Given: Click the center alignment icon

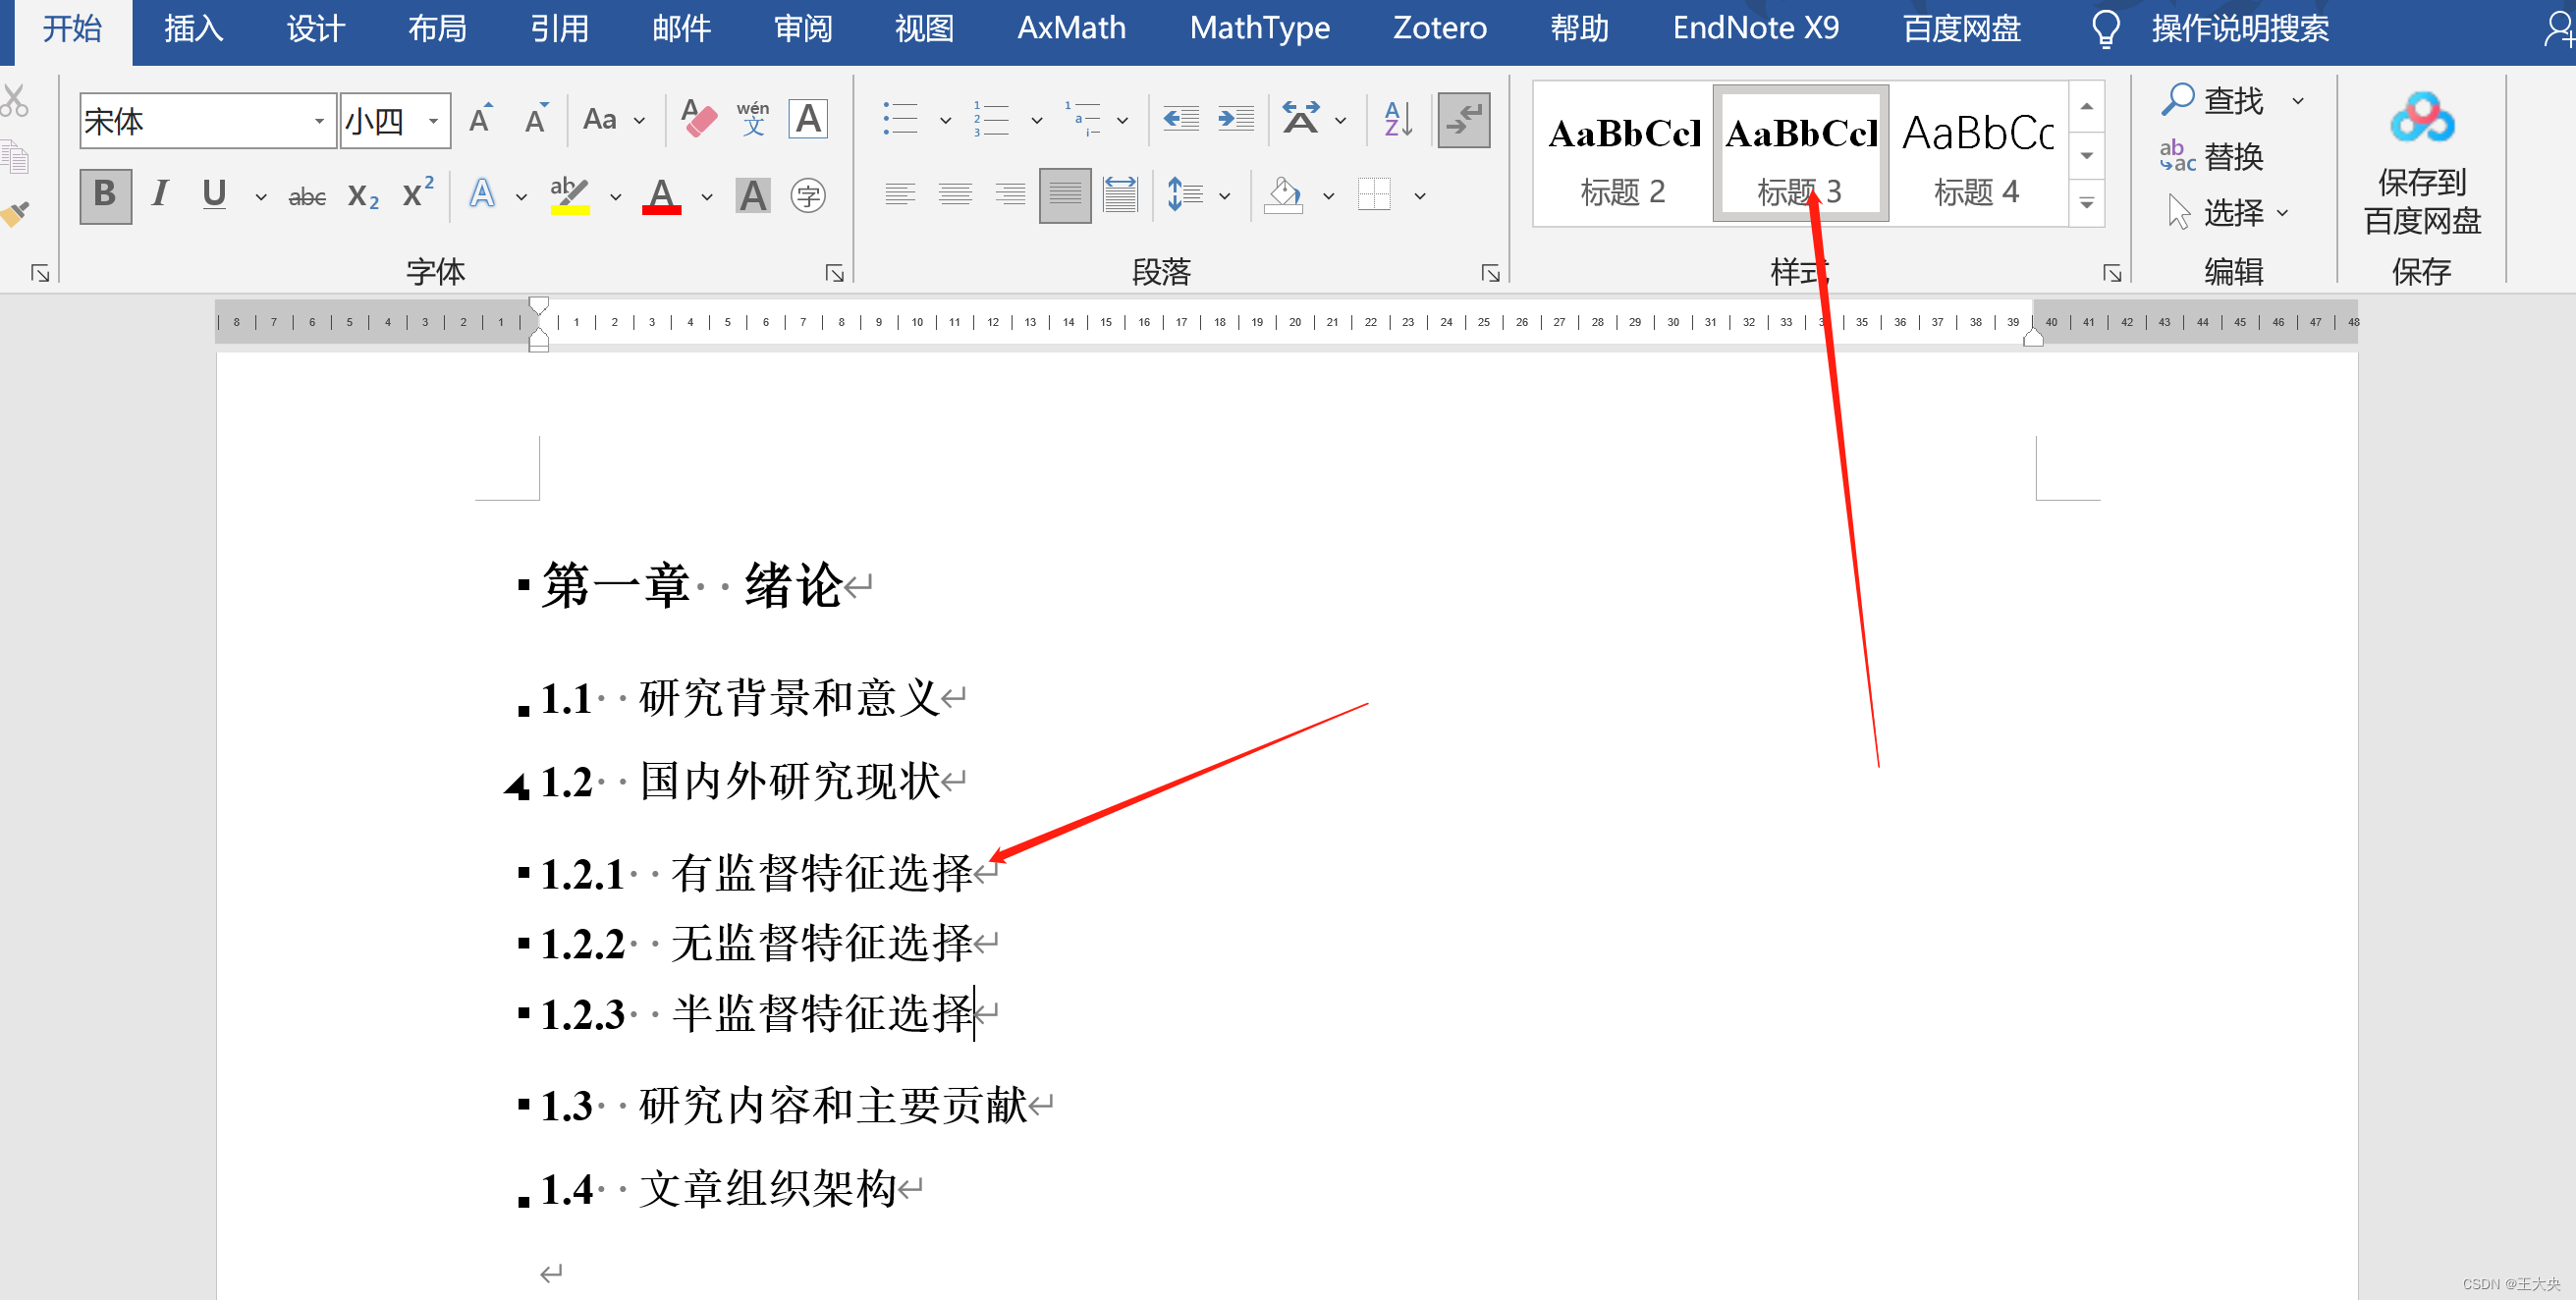Looking at the screenshot, I should [x=955, y=194].
